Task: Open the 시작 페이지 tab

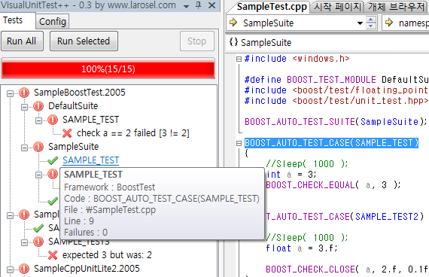Action: click(338, 7)
